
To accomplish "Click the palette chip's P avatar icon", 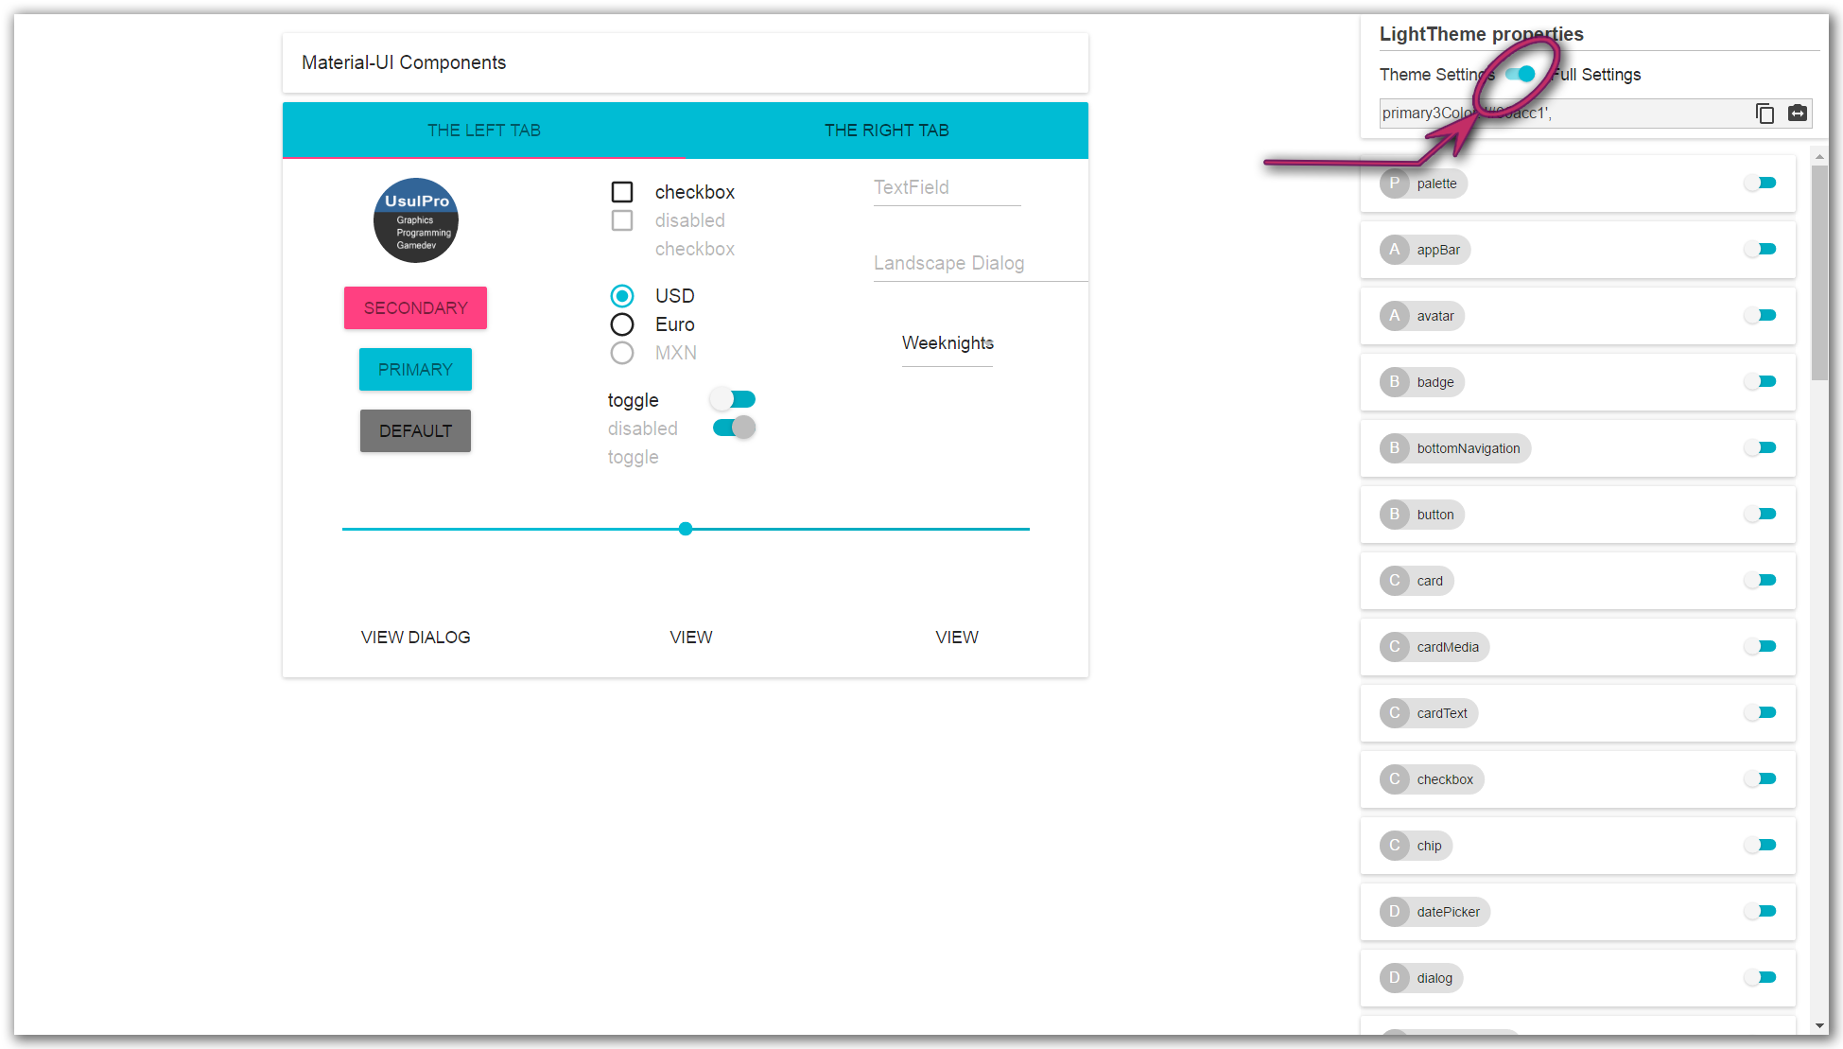I will pyautogui.click(x=1395, y=184).
